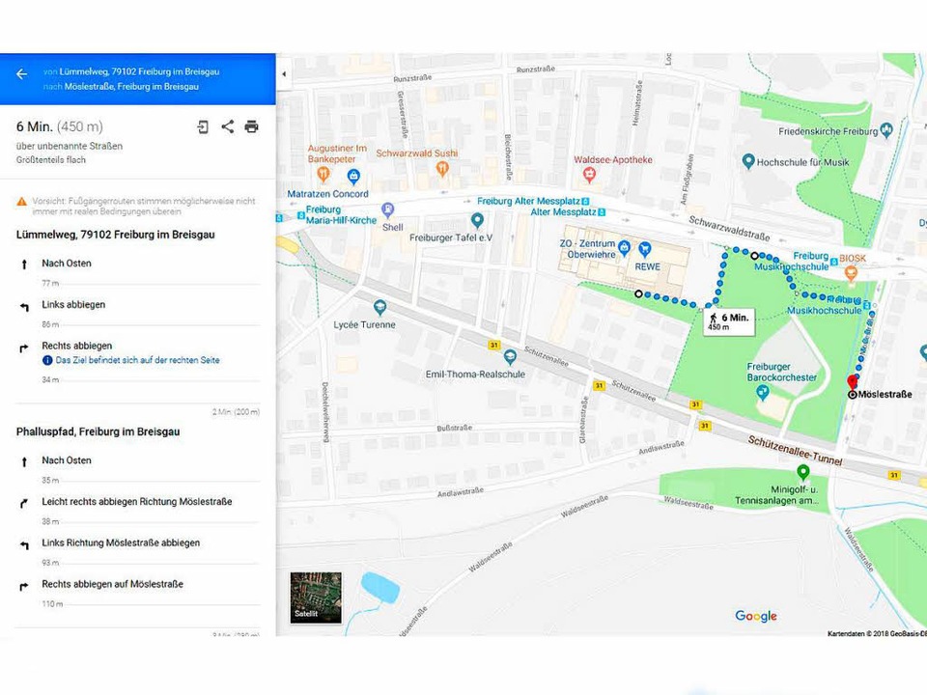
Task: Open Satellit view thumbnail
Action: coord(316,598)
